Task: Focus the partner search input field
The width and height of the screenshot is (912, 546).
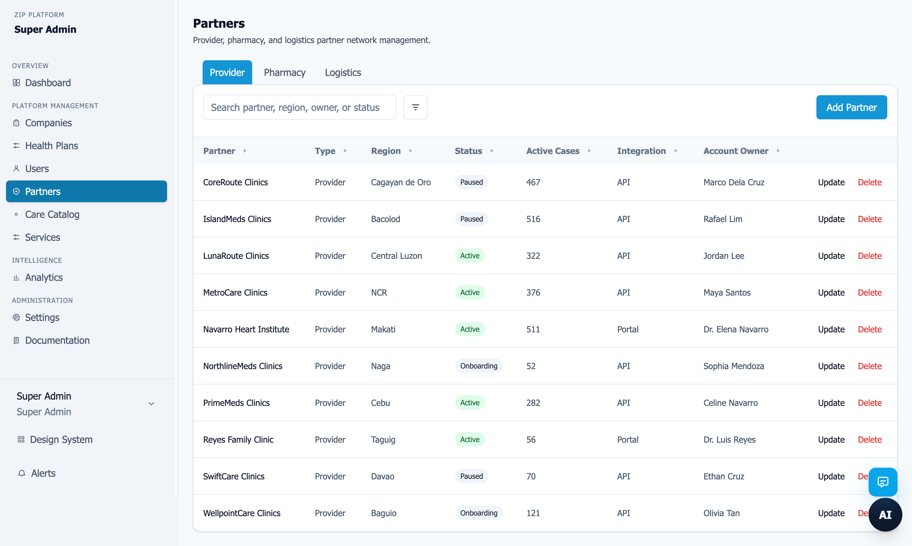Action: (299, 108)
